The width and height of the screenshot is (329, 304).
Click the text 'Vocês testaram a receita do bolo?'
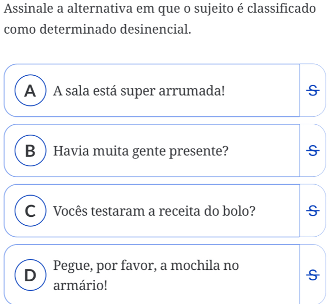click(155, 211)
